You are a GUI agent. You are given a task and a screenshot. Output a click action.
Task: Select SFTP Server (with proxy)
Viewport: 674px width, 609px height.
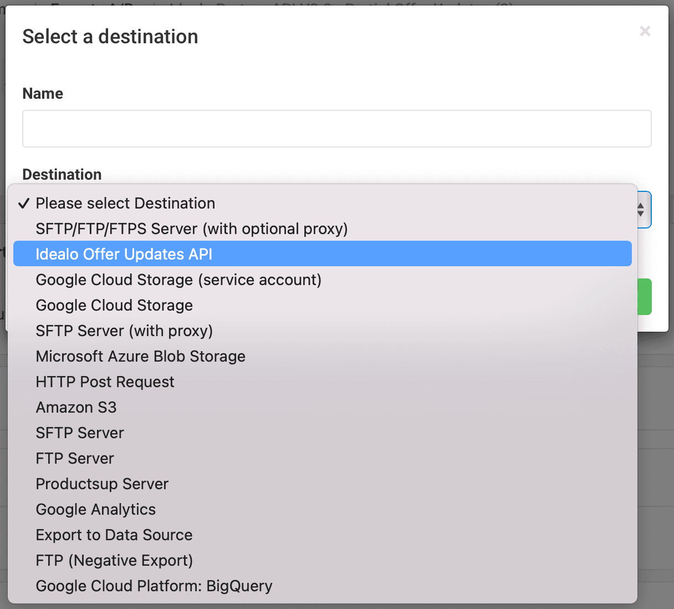[124, 331]
